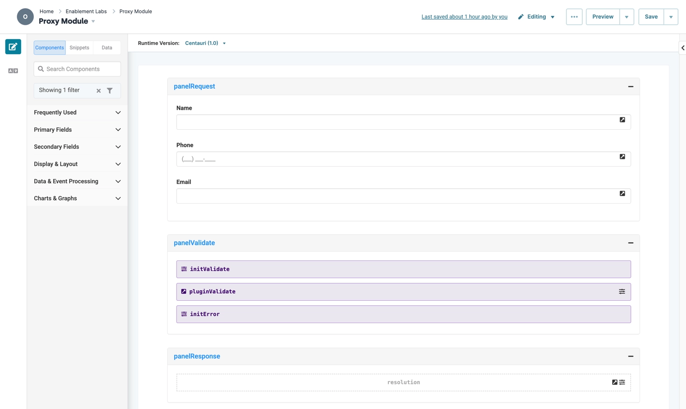The width and height of the screenshot is (686, 409).
Task: Click the ellipsis more options icon
Action: [574, 16]
